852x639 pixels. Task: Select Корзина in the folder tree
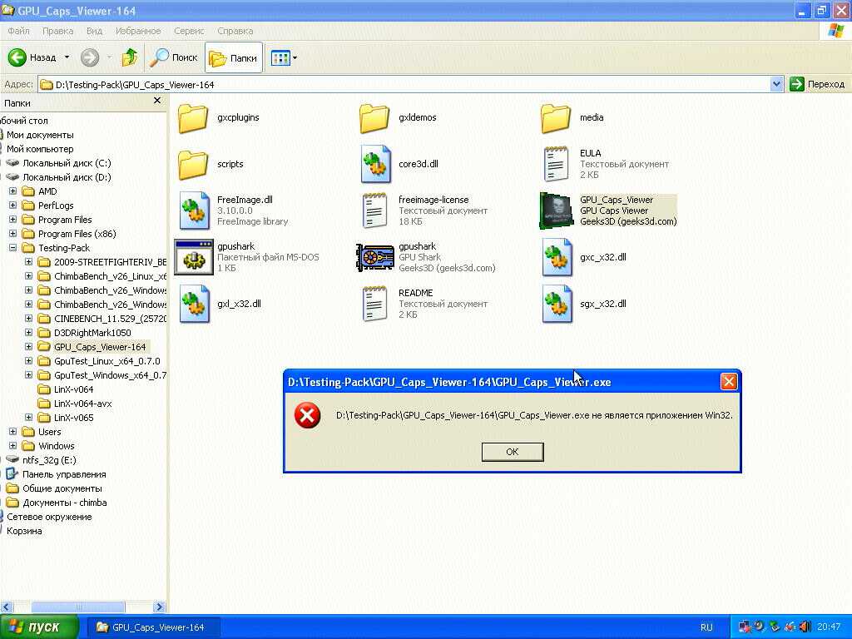[x=24, y=531]
